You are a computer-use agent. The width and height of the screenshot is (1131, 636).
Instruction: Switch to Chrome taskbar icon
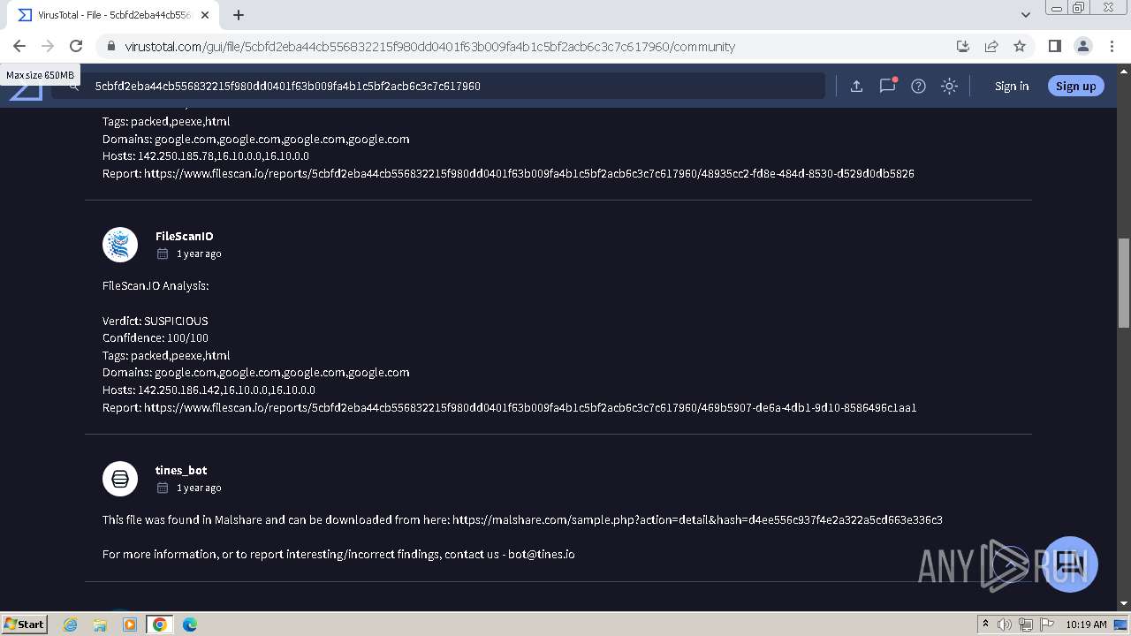tap(160, 625)
